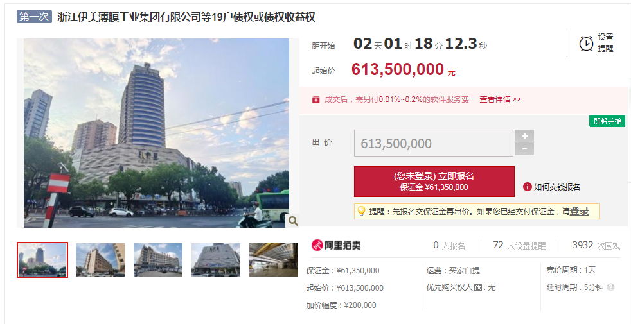631x324 pixels.
Task: Select the third building thumbnail
Action: (x=158, y=260)
